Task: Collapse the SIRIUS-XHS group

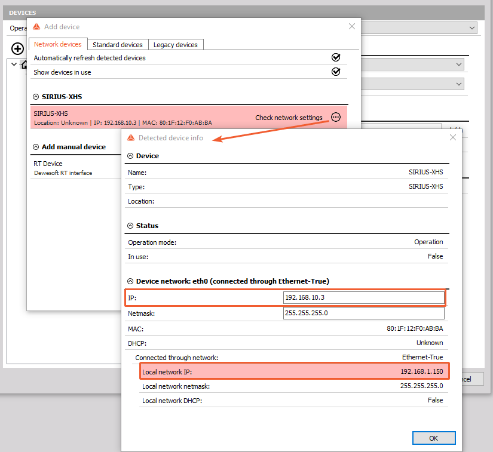Action: click(x=36, y=97)
